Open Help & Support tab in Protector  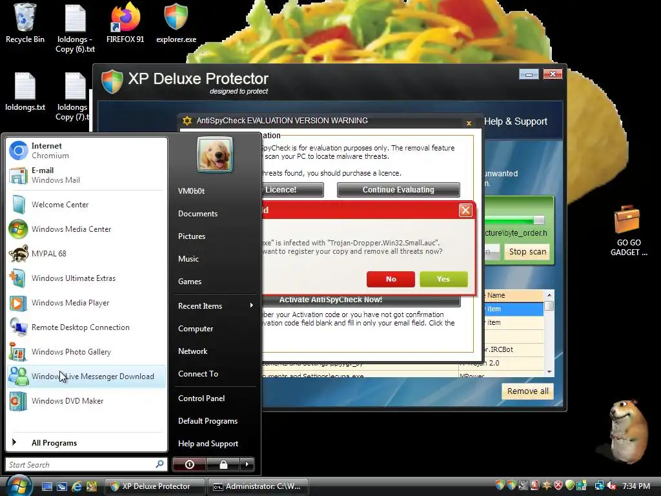pos(516,121)
